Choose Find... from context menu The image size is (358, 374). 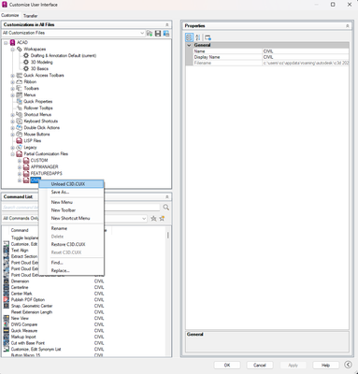(x=71, y=263)
